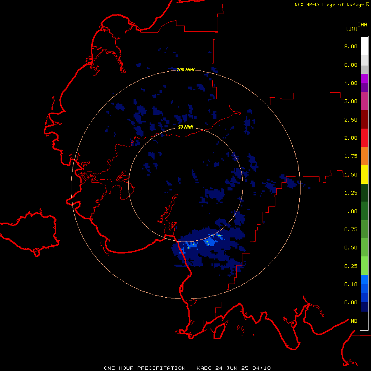Select the 8.00 legend value
The image size is (371, 371).
tap(351, 46)
